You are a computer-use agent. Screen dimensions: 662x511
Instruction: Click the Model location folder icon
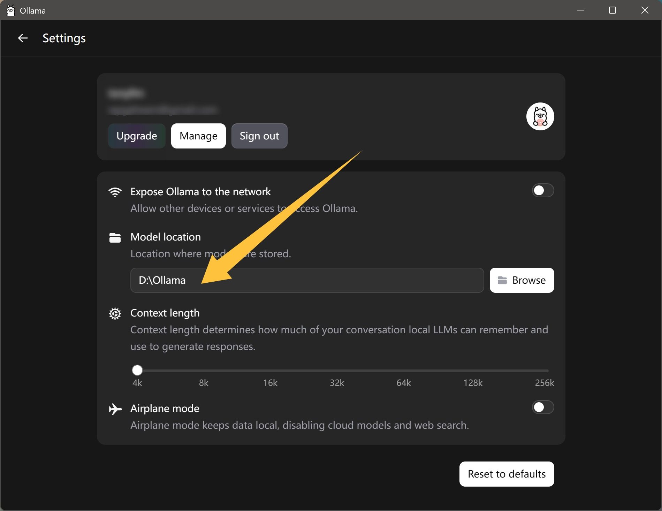click(x=115, y=238)
